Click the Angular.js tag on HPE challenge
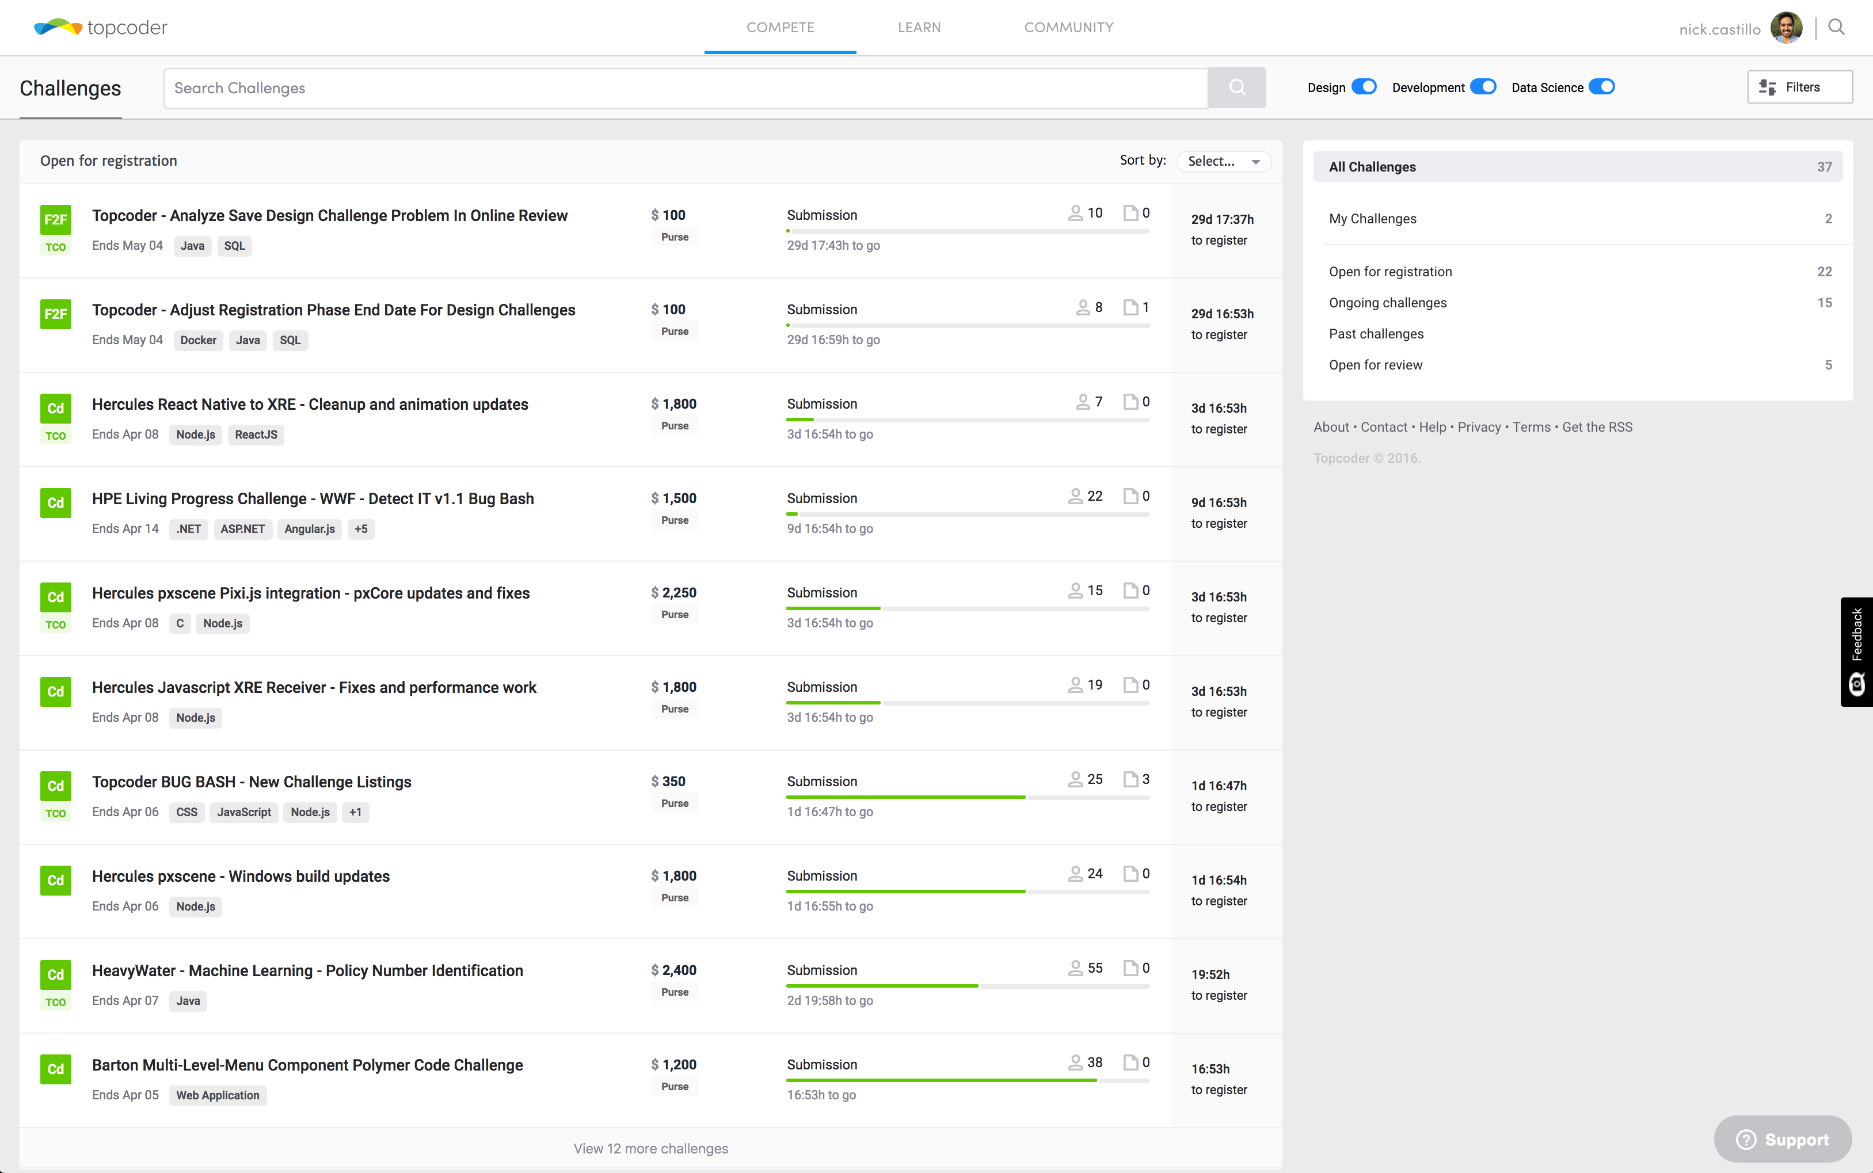This screenshot has width=1873, height=1173. 310,529
